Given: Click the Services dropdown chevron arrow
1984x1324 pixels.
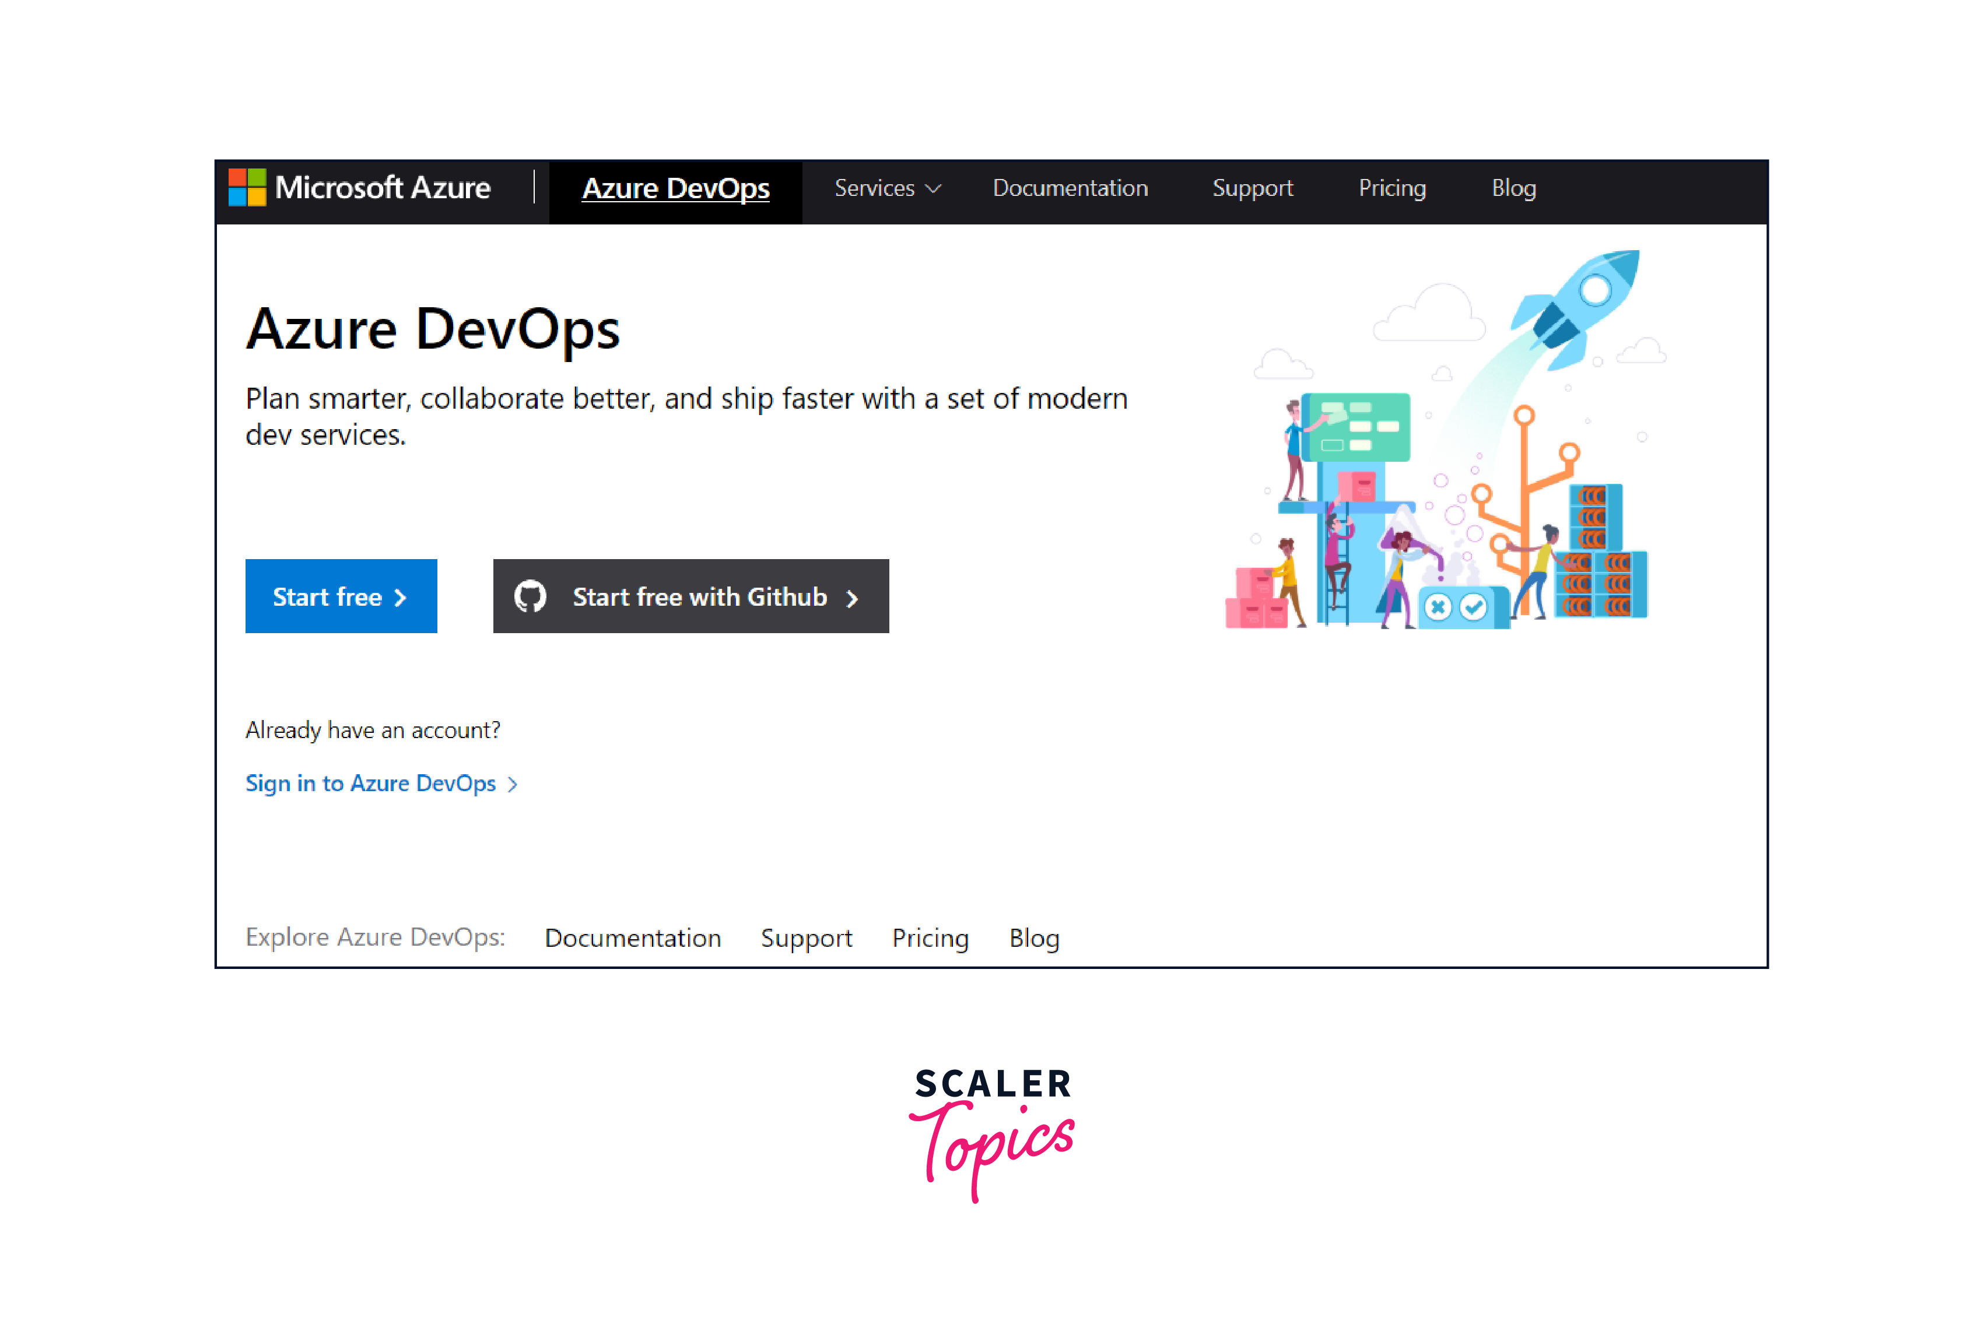Looking at the screenshot, I should click(933, 189).
